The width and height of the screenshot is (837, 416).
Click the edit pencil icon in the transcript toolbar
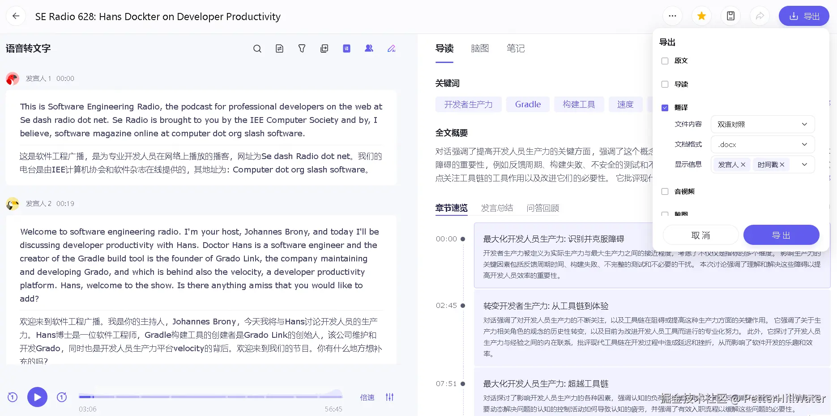(391, 49)
